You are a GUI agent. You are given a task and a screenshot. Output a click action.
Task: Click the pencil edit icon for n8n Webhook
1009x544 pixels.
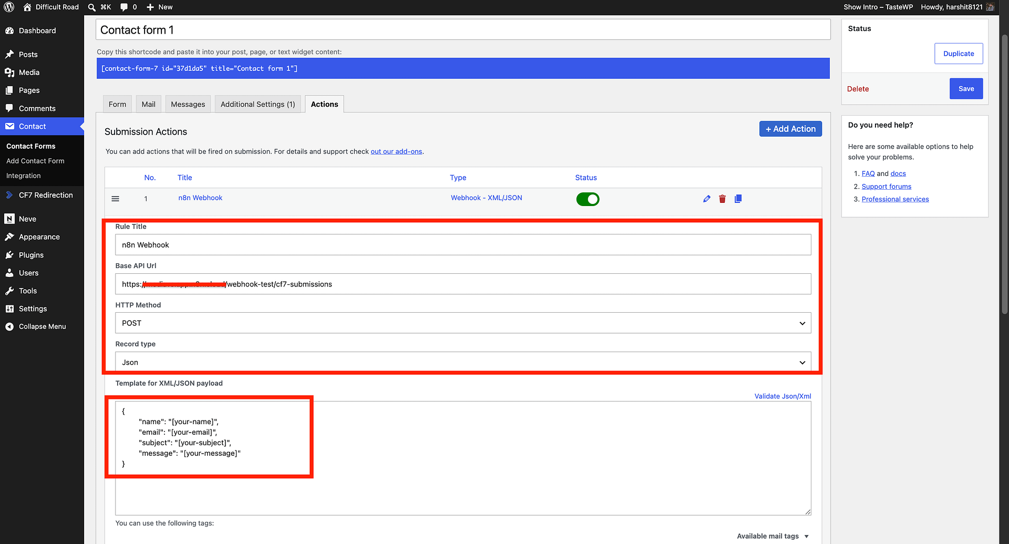coord(707,199)
